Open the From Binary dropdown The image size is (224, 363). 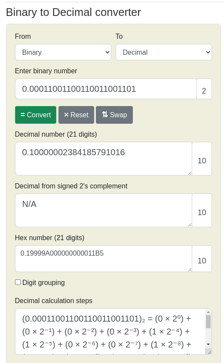pos(63,52)
